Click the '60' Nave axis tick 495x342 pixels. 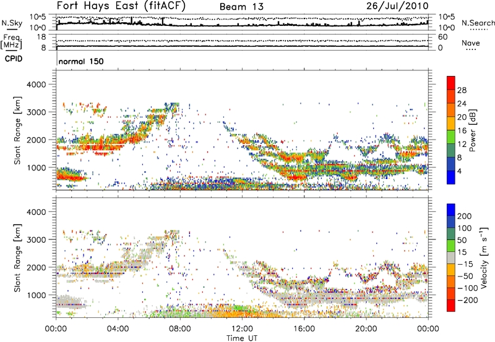click(442, 37)
